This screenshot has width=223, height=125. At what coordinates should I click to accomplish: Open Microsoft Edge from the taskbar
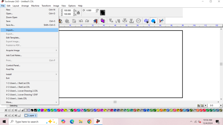coord(72,122)
